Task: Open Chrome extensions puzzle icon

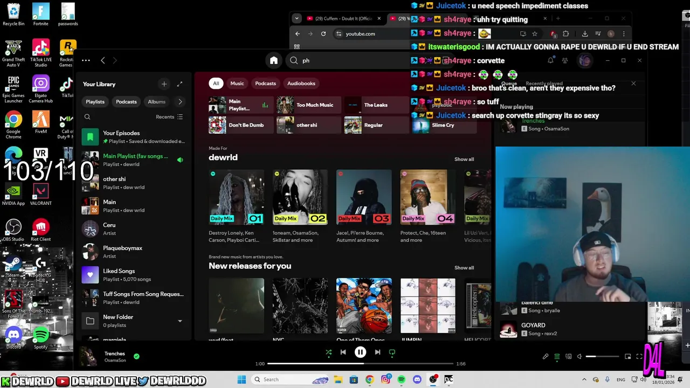Action: tap(565, 33)
